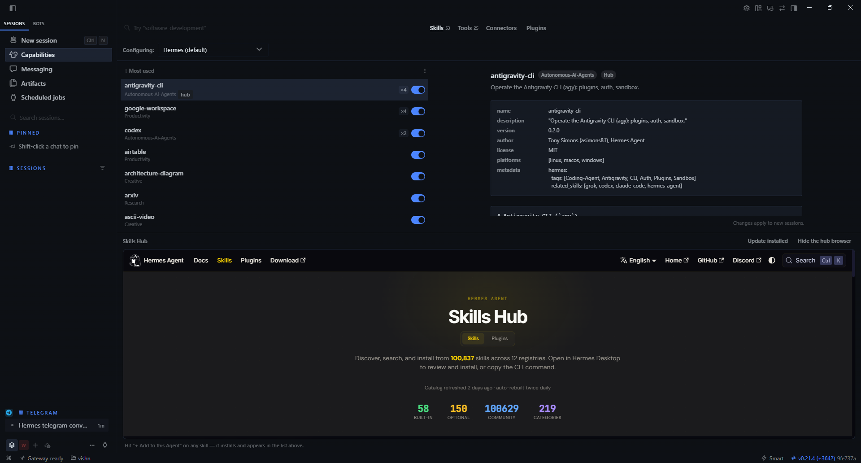Viewport: 861px width, 463px height.
Task: Select Plugins pill under Skills Hub heading
Action: click(500, 338)
